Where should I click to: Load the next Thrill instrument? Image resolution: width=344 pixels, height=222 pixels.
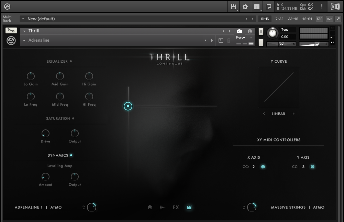tap(230, 31)
